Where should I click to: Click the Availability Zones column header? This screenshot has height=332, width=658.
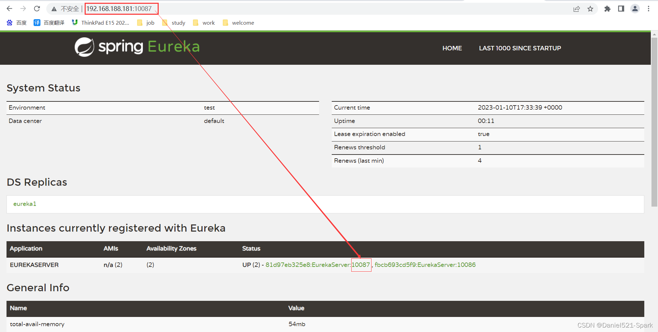pos(171,249)
